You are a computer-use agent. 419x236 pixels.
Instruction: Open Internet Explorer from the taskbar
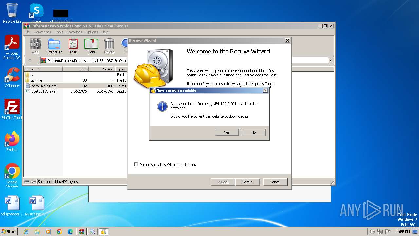coord(26,232)
